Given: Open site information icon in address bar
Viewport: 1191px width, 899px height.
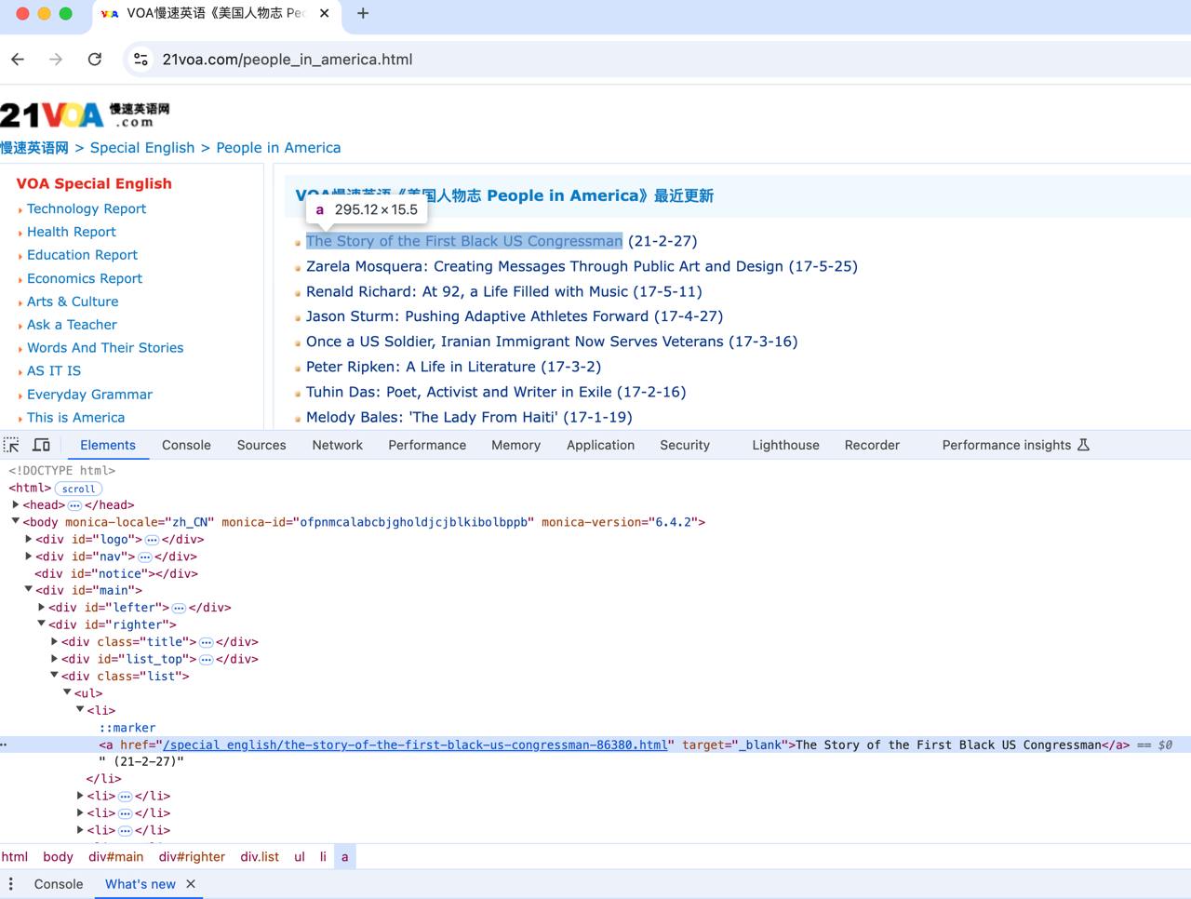Looking at the screenshot, I should click(141, 60).
